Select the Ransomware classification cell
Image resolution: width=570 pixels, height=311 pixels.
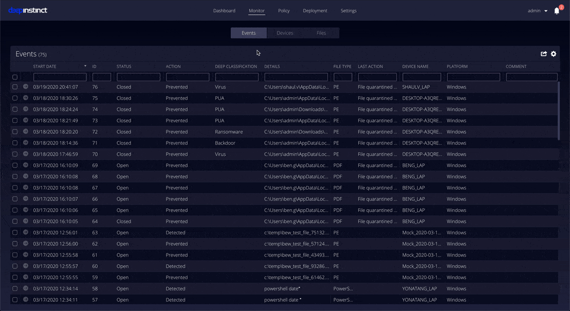tap(229, 132)
